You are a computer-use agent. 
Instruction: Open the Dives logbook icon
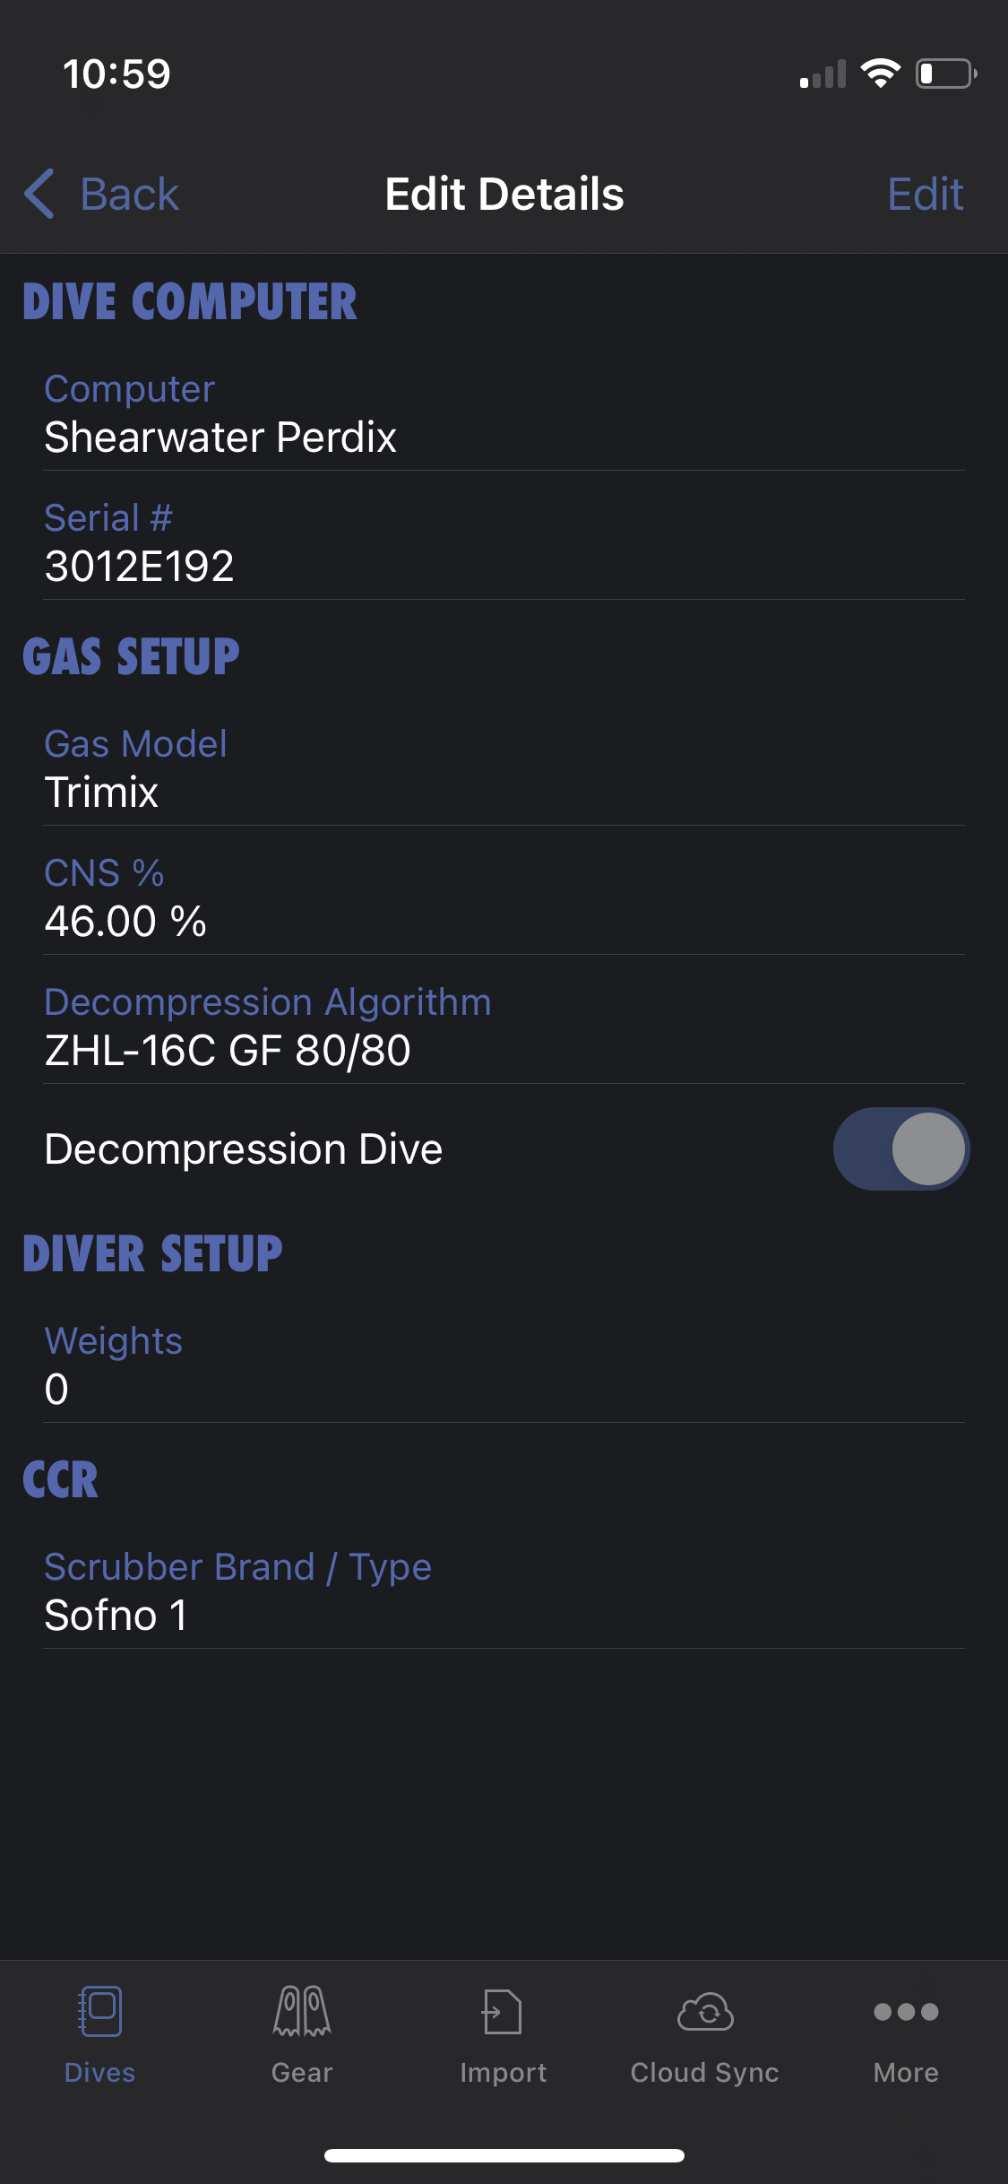click(x=99, y=2012)
